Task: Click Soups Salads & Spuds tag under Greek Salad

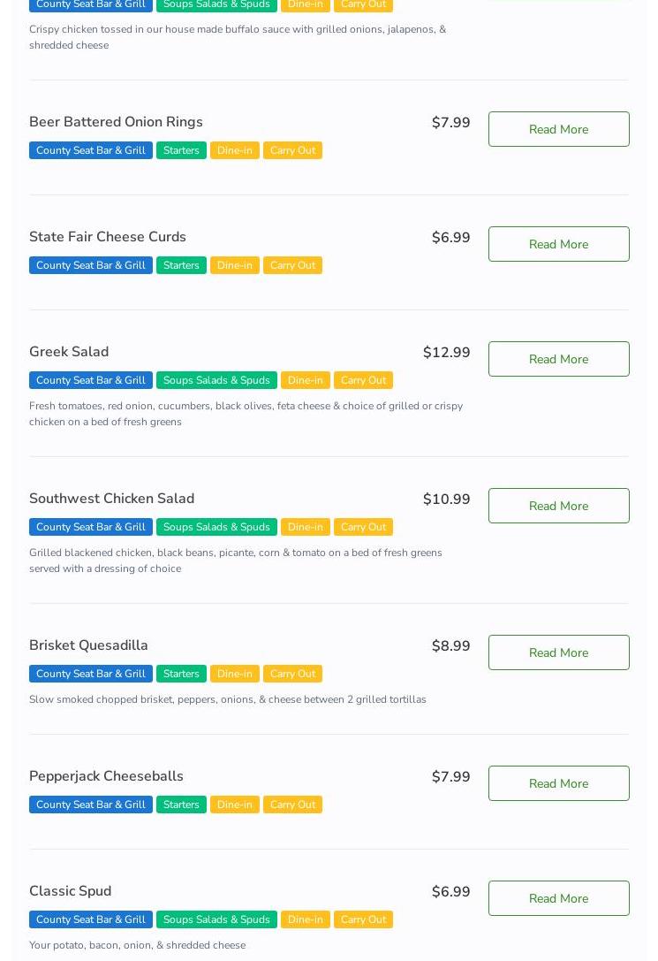Action: click(x=216, y=380)
